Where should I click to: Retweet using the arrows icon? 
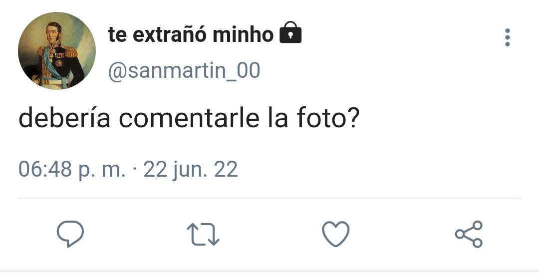coord(203,235)
